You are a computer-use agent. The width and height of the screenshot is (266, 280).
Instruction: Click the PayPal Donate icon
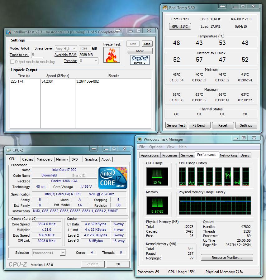point(140,60)
